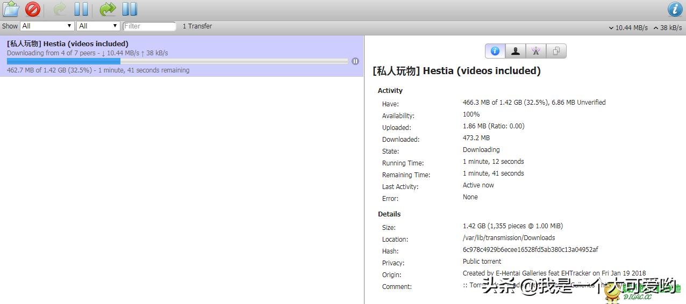Click the download speed 10.44 MB/s indicator
This screenshot has width=686, height=304.
pyautogui.click(x=628, y=27)
